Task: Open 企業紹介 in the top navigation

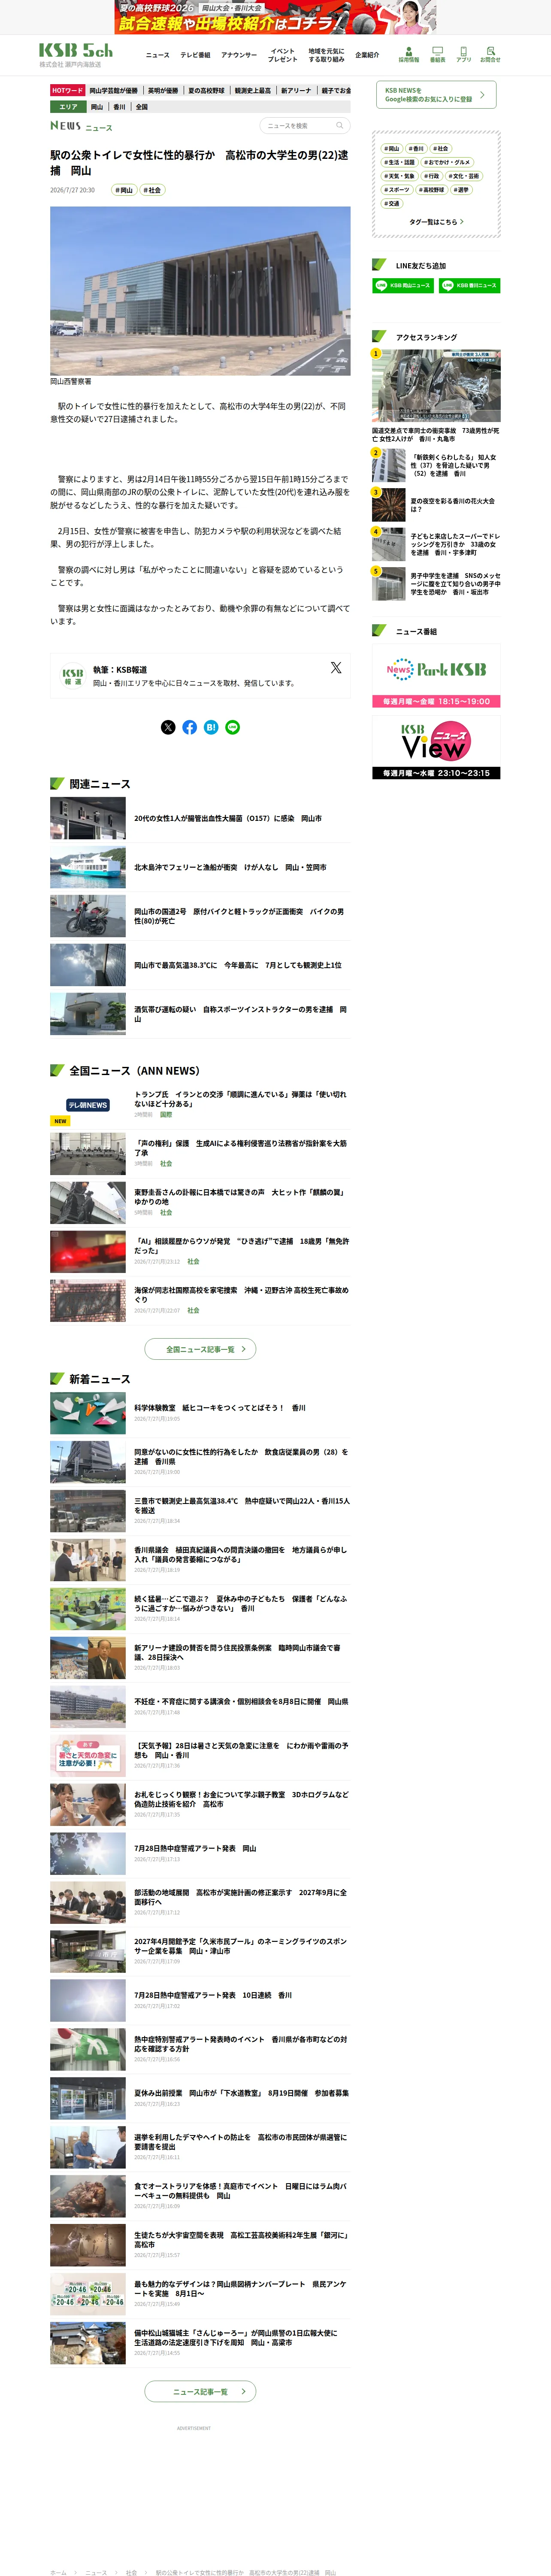Action: (367, 55)
